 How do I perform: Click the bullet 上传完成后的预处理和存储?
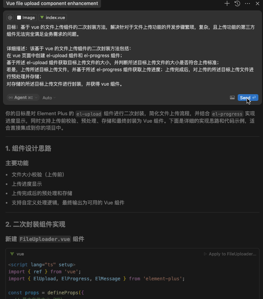pyautogui.click(x=42, y=193)
